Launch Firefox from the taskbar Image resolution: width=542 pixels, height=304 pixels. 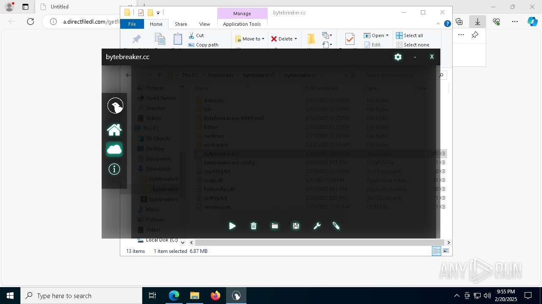click(x=216, y=296)
